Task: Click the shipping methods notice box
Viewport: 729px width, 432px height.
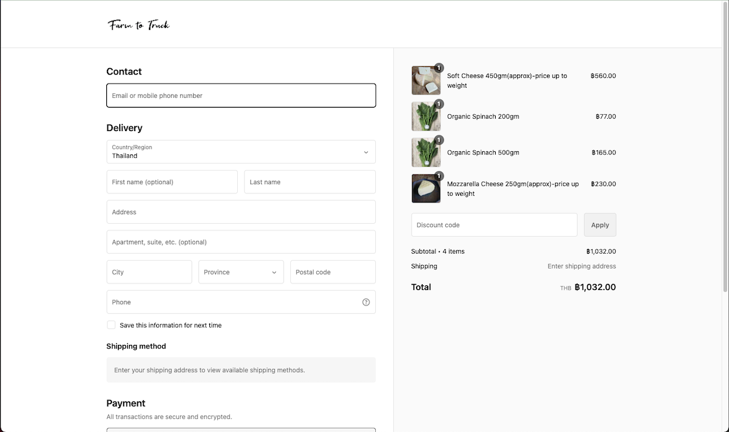Action: click(x=241, y=370)
